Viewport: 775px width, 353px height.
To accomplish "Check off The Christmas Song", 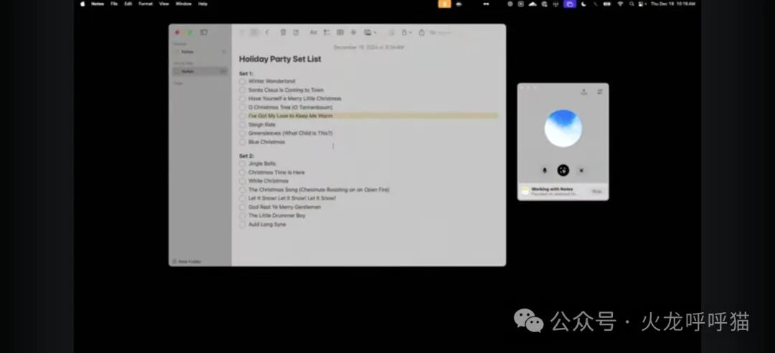I will point(243,190).
